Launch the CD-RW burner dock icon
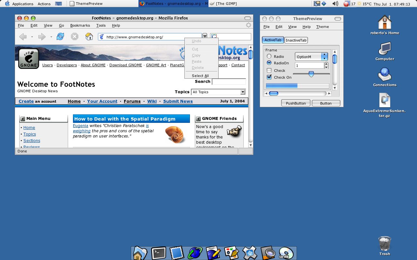This screenshot has height=260, width=417. coord(286,253)
